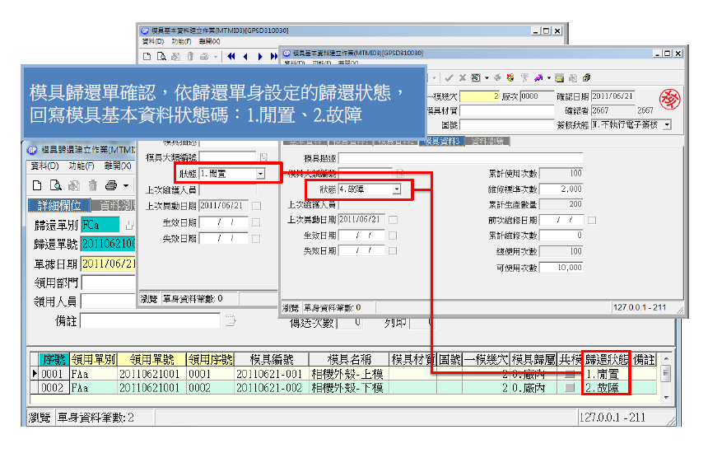Image resolution: width=708 pixels, height=453 pixels.
Task: Toggle 失效日期 checkbox in front window
Action: point(393,250)
